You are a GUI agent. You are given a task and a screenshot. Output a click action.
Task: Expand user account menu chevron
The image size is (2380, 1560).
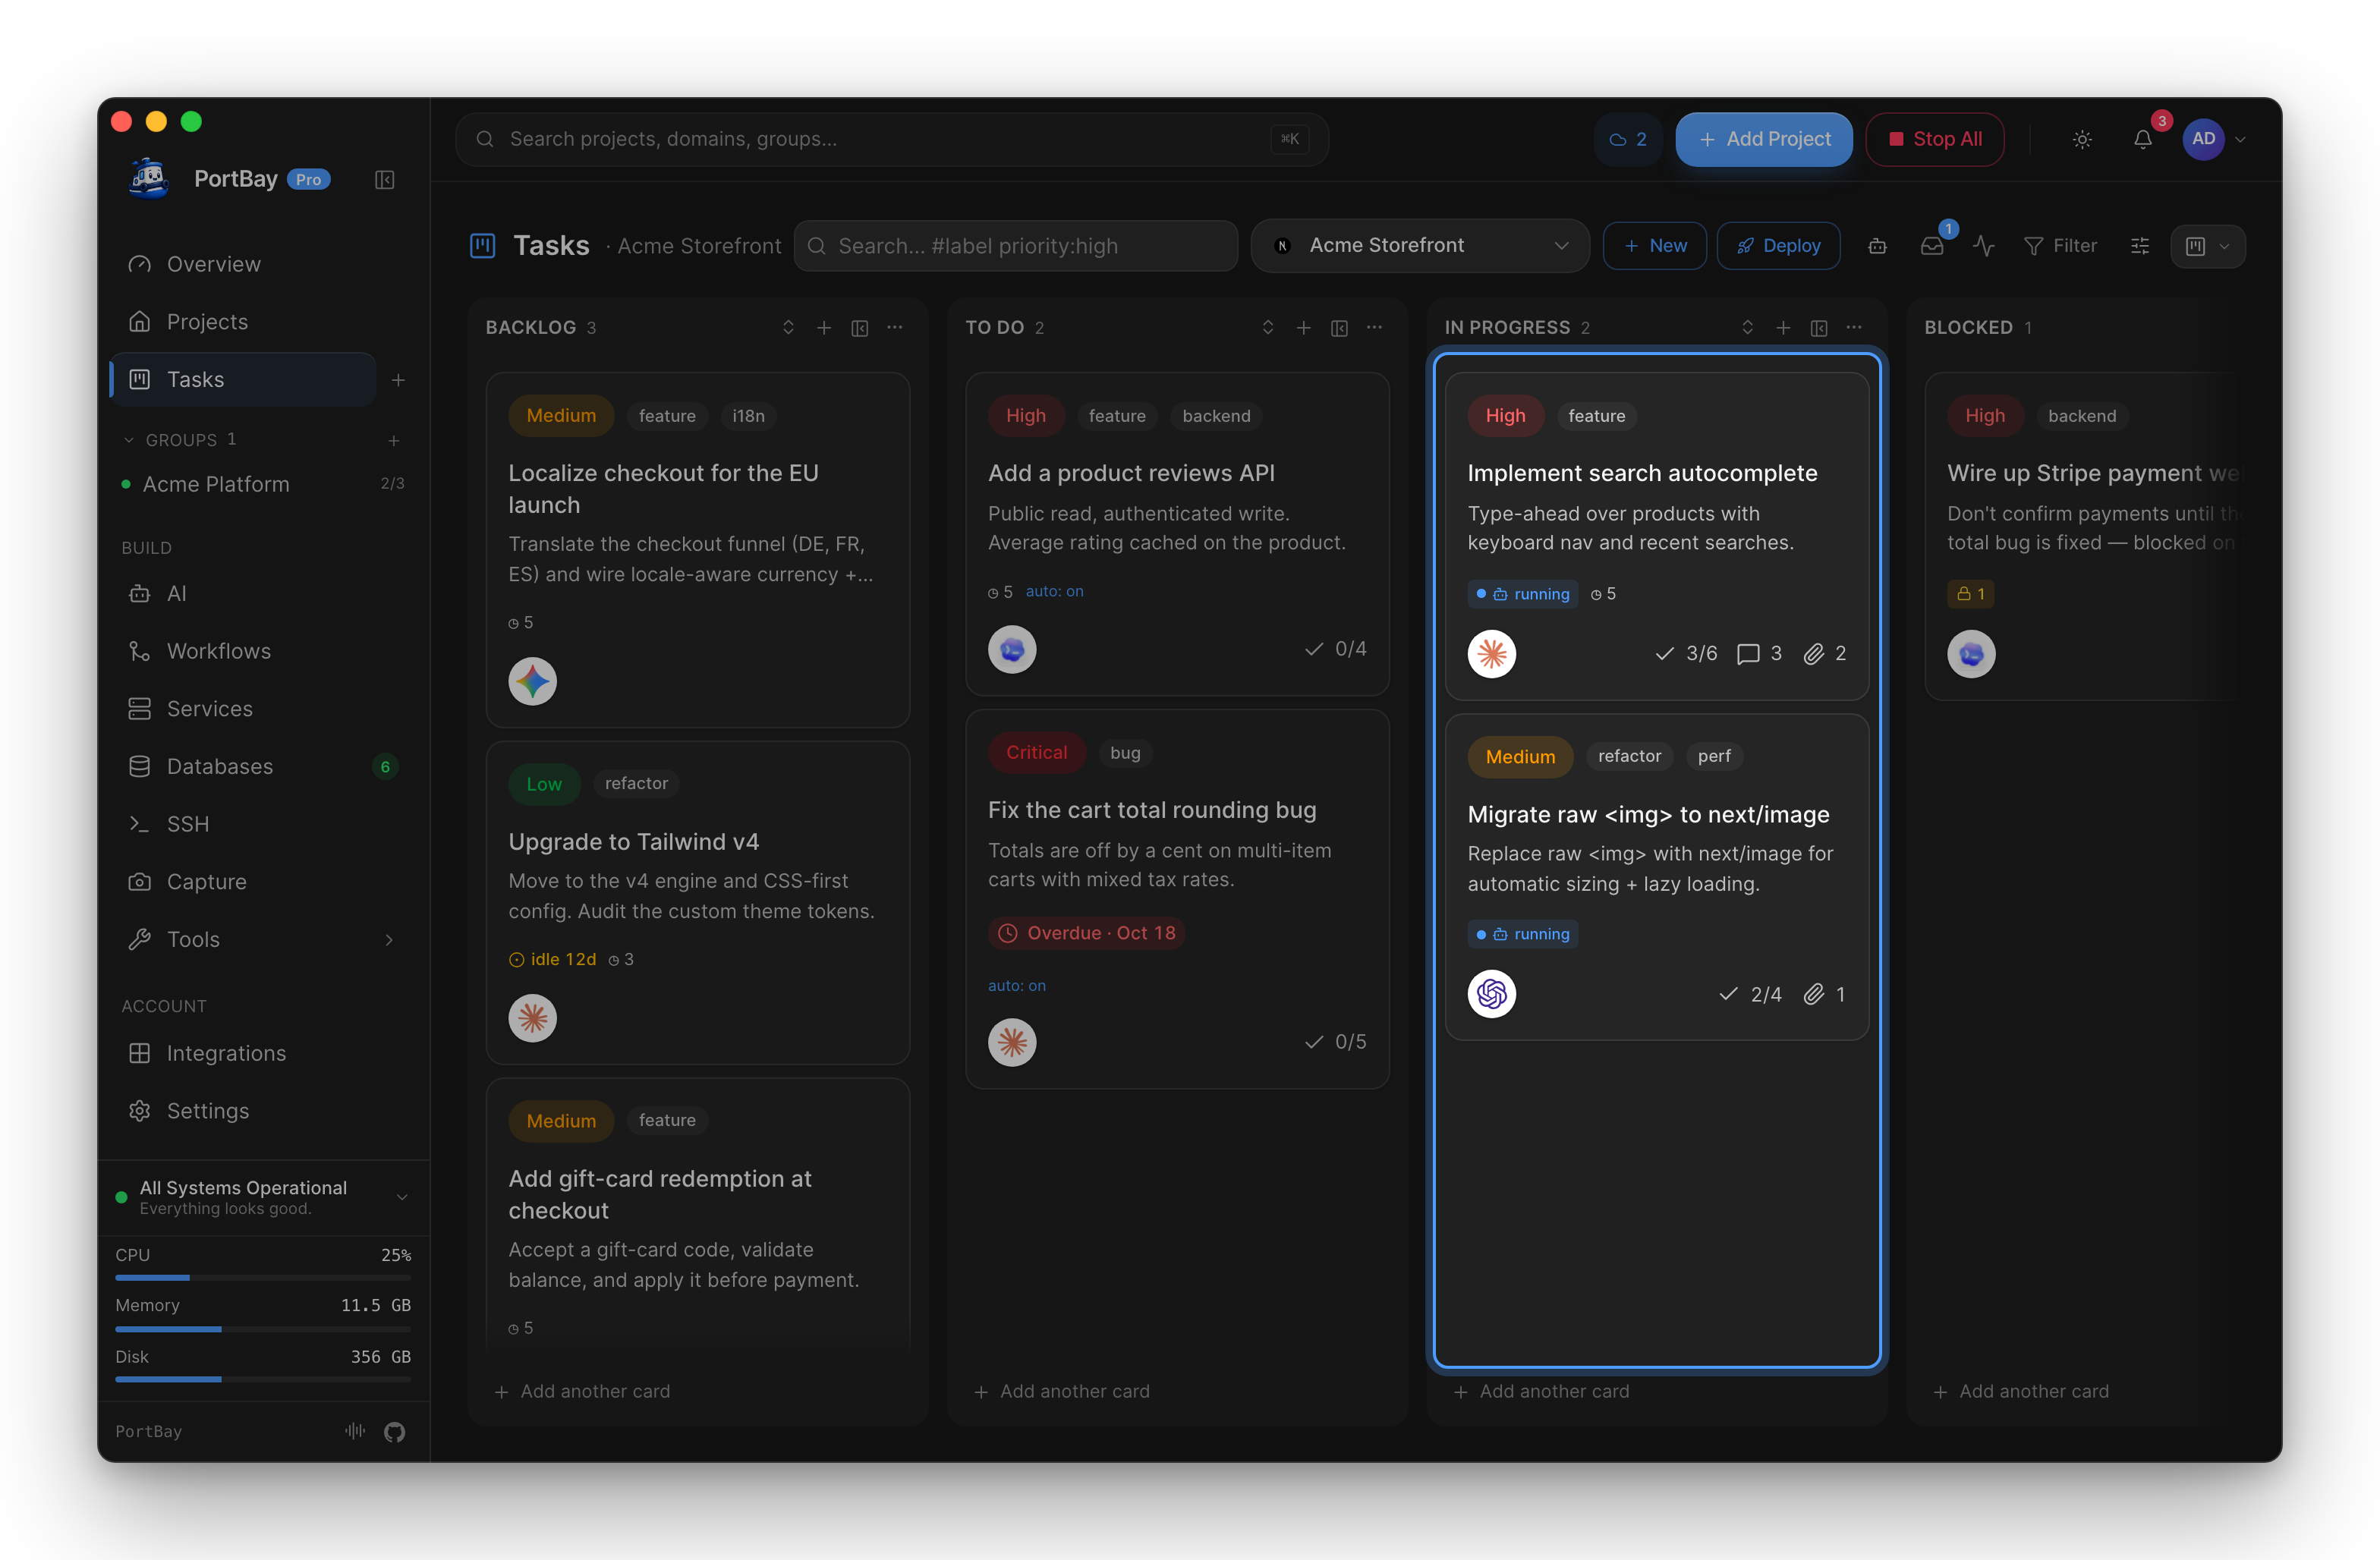(2240, 140)
